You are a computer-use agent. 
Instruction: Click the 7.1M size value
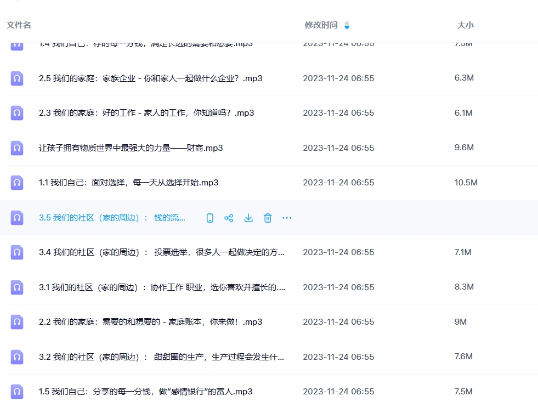click(x=463, y=252)
